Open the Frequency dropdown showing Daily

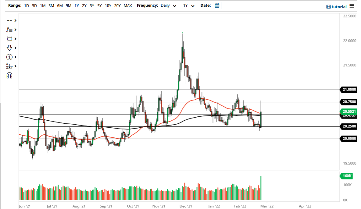tap(169, 5)
